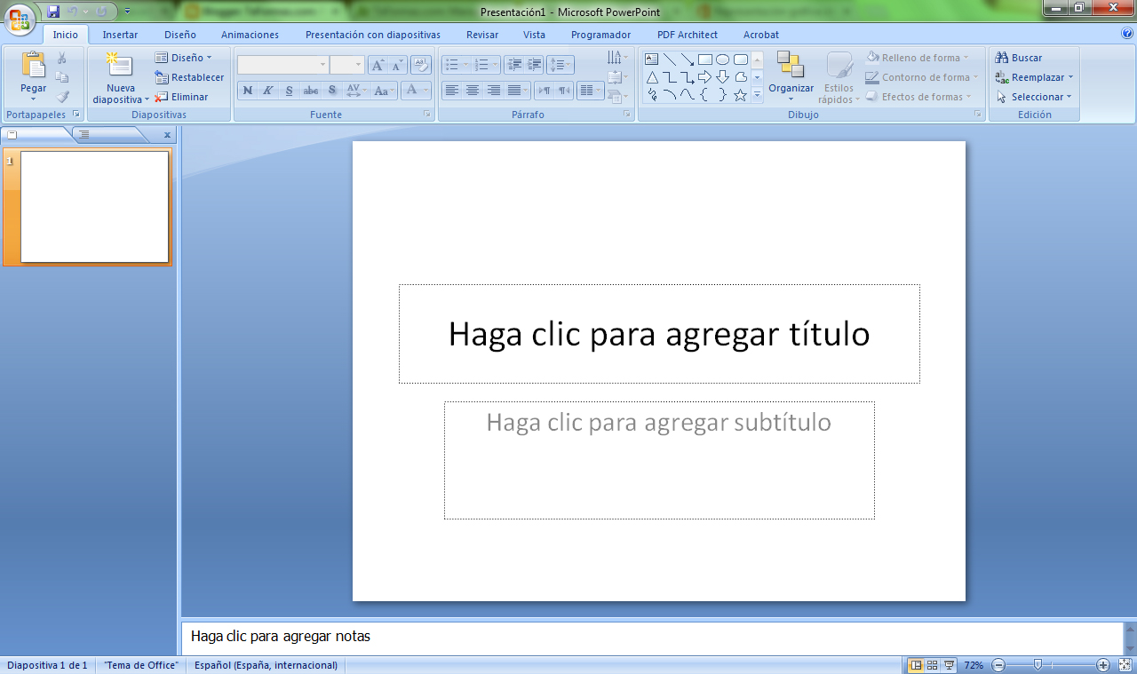Open Microsoft Office help icon

point(1127,34)
